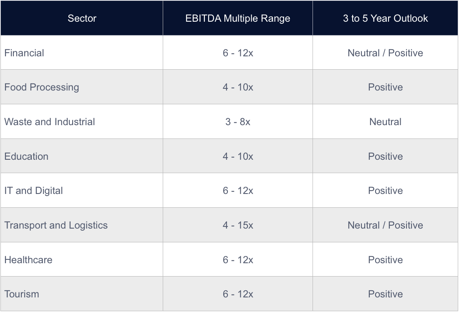
Task: Click the IT and Digital cell
Action: click(33, 191)
